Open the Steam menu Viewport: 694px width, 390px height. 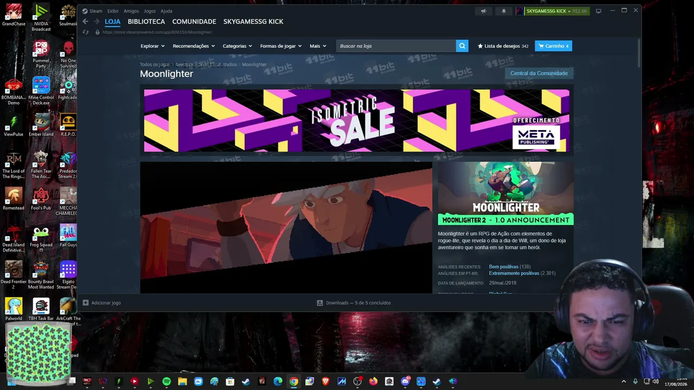(x=92, y=11)
